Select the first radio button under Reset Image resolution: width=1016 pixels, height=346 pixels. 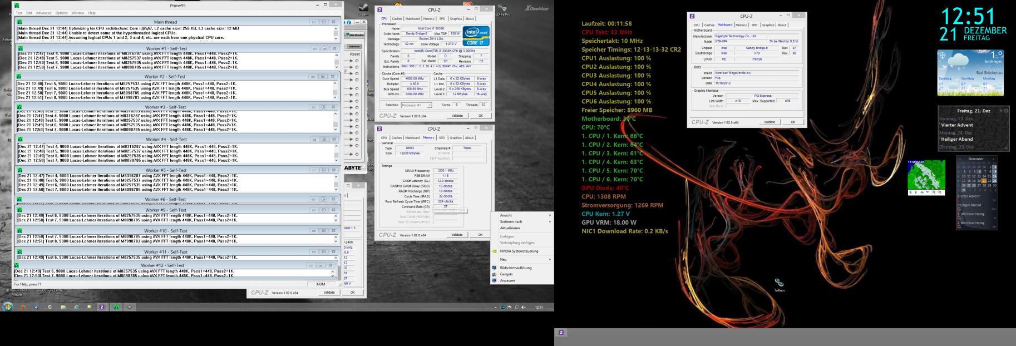coord(357,61)
